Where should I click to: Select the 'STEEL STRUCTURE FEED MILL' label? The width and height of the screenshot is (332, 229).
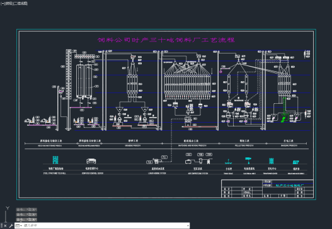pyautogui.click(x=55, y=173)
